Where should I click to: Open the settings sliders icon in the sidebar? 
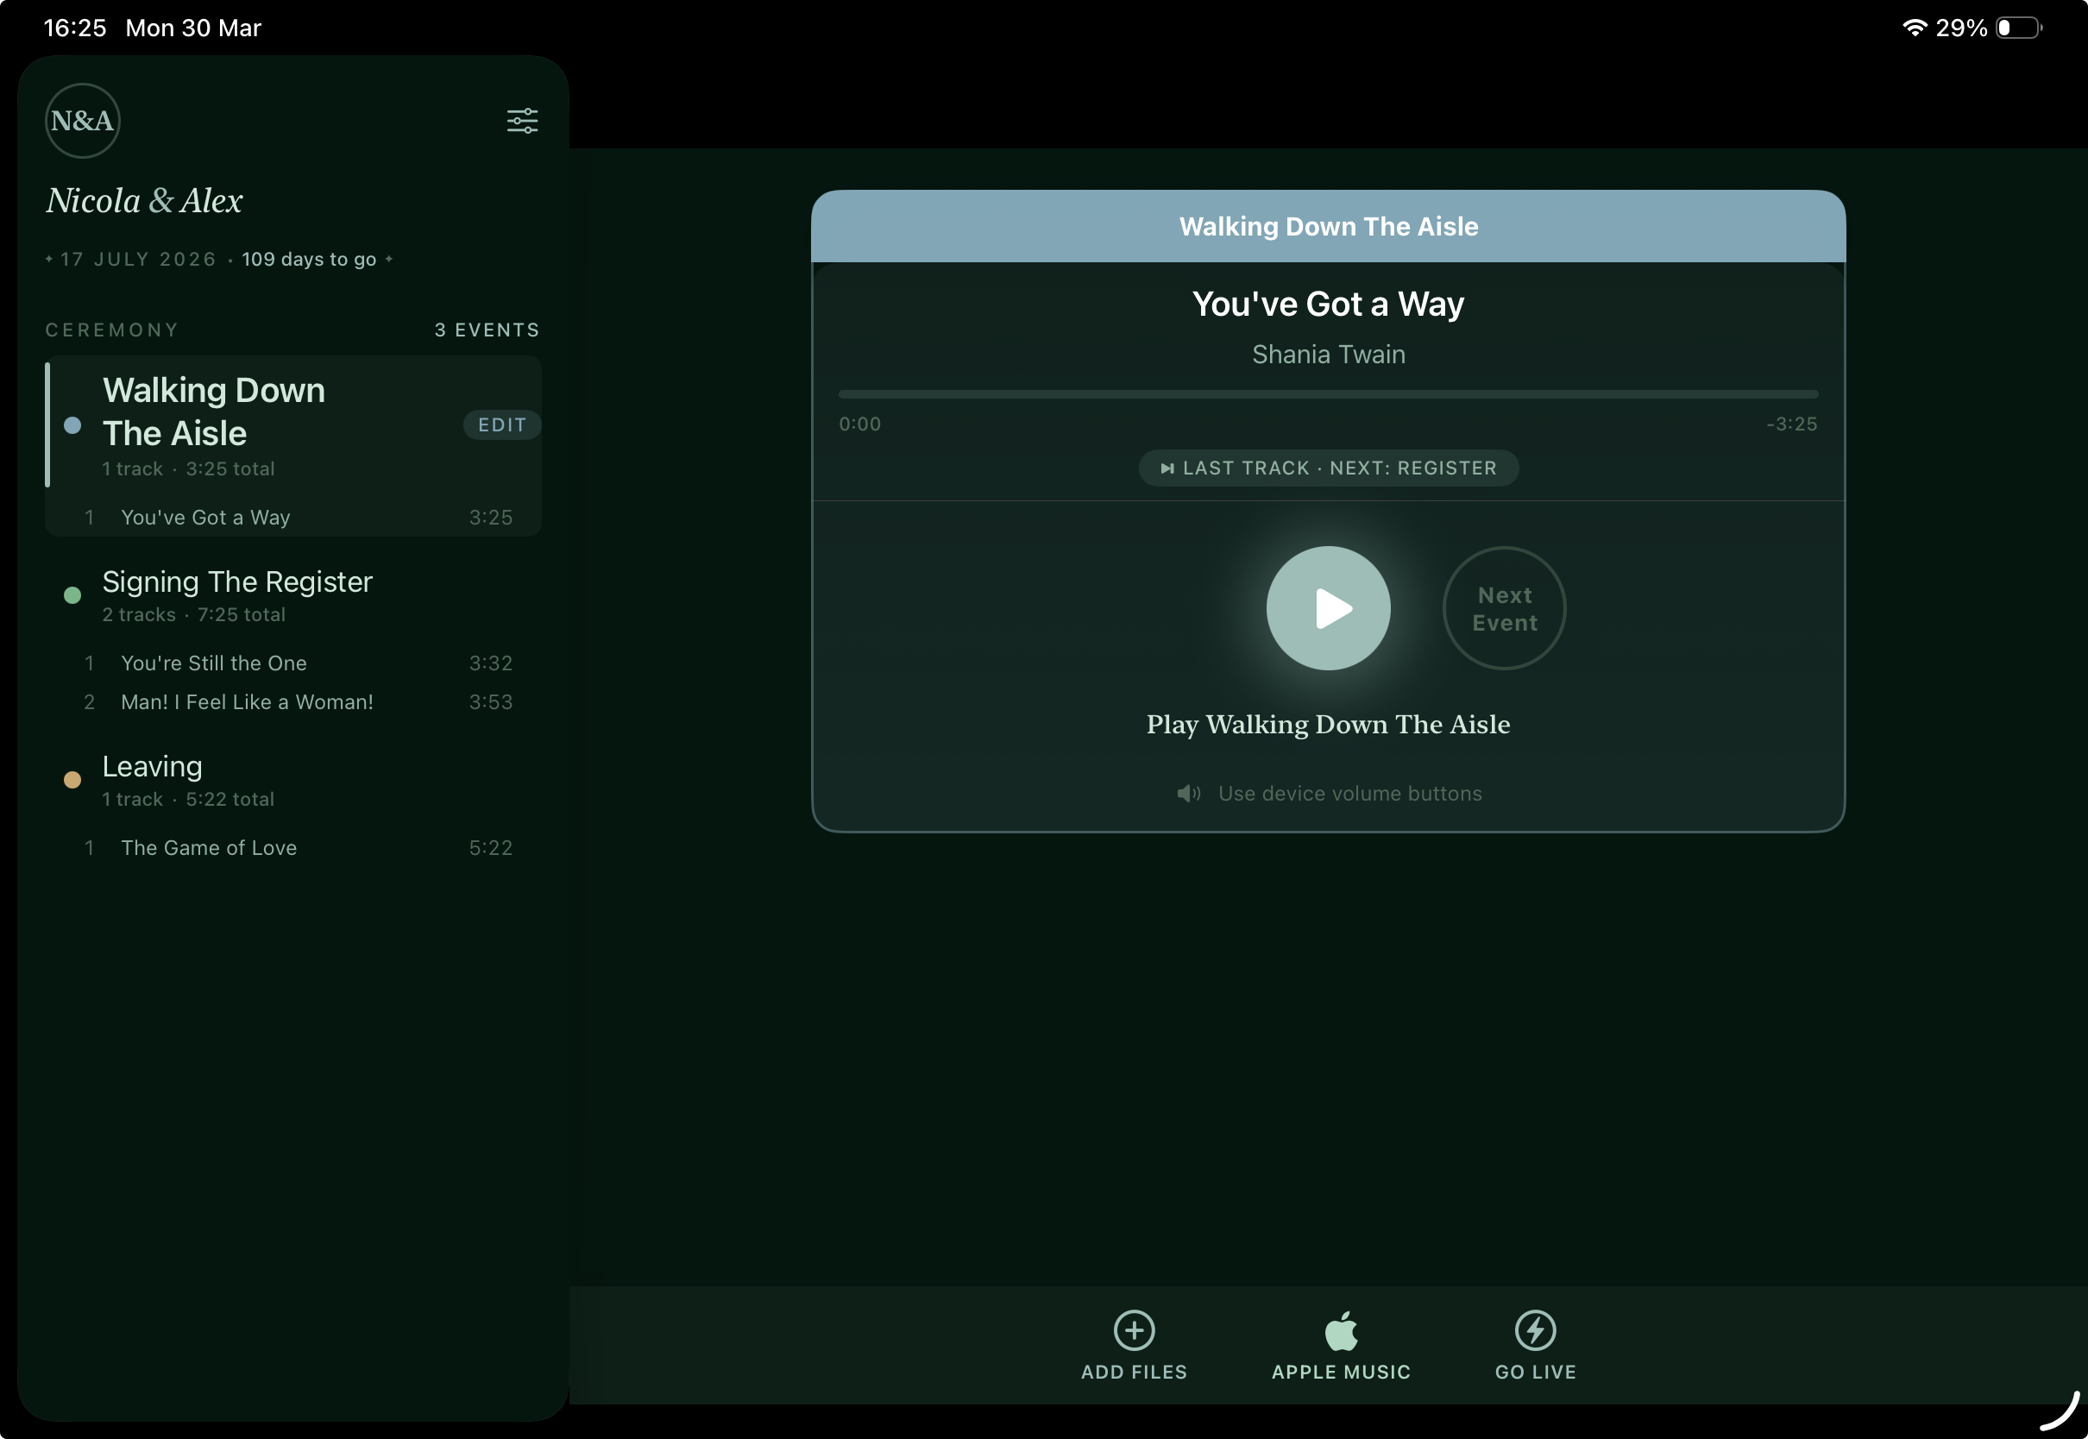[522, 120]
